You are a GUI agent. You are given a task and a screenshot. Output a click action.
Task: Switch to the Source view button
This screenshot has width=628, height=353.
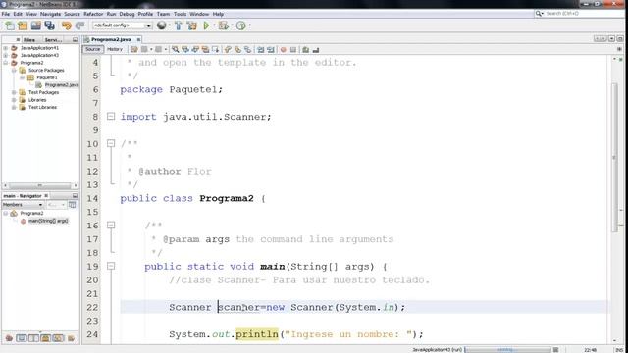coord(92,49)
